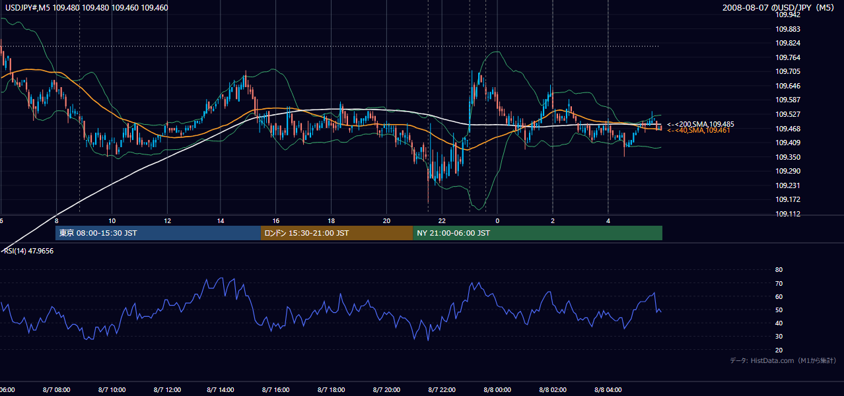
Task: Click price axis label 109.527
Action: coord(789,114)
